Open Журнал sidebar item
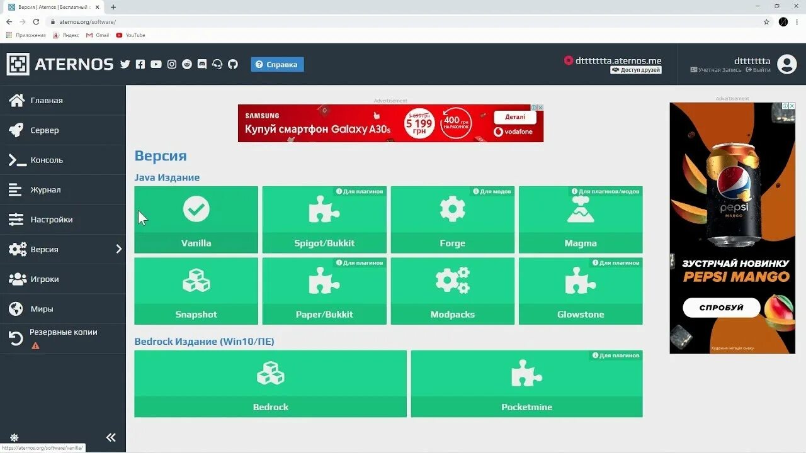 [x=63, y=189]
